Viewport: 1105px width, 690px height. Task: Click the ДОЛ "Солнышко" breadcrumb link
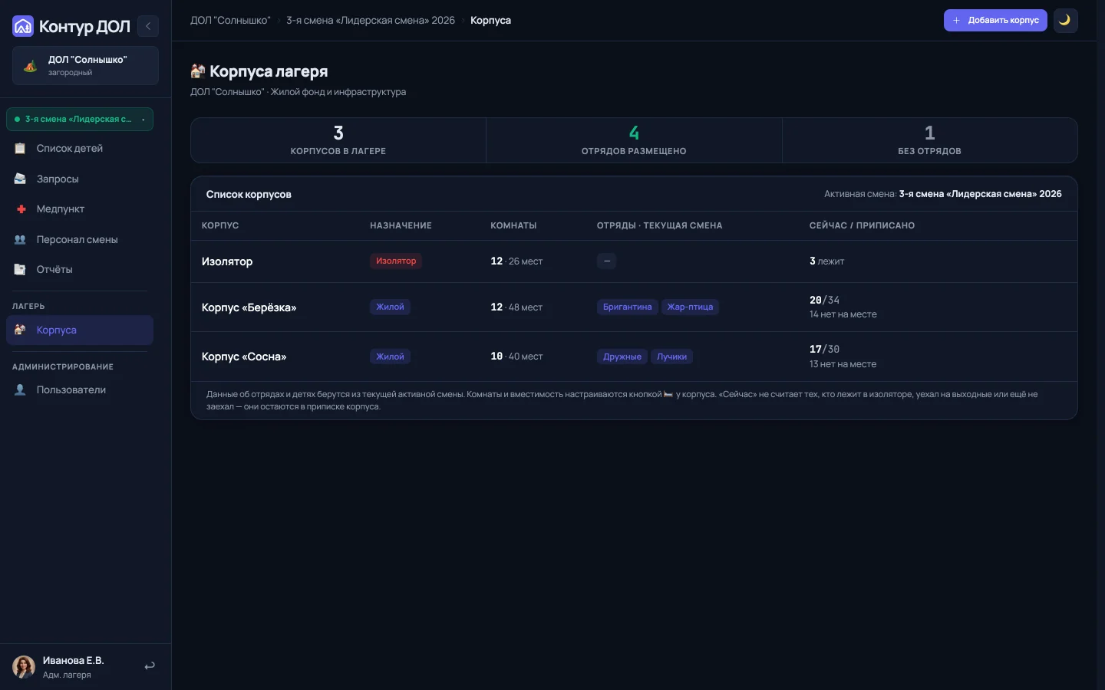tap(230, 21)
